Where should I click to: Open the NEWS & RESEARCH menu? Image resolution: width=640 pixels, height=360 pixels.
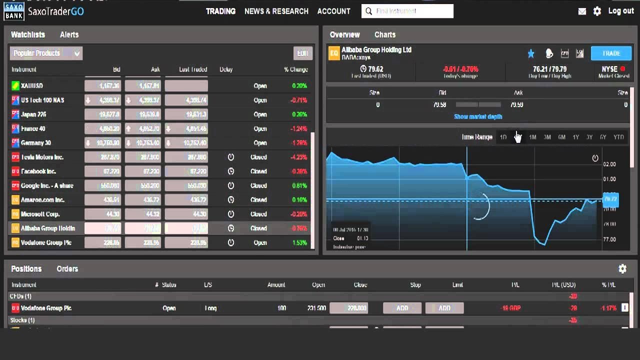point(276,11)
